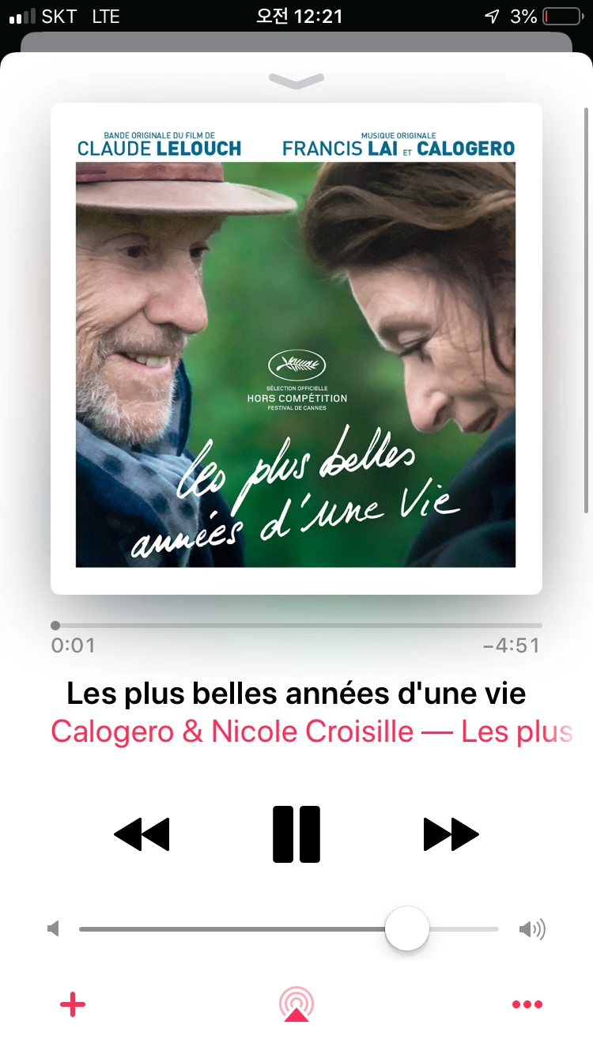Viewport: 593px width, 1055px height.
Task: Click the volume slider knob
Action: (x=407, y=928)
